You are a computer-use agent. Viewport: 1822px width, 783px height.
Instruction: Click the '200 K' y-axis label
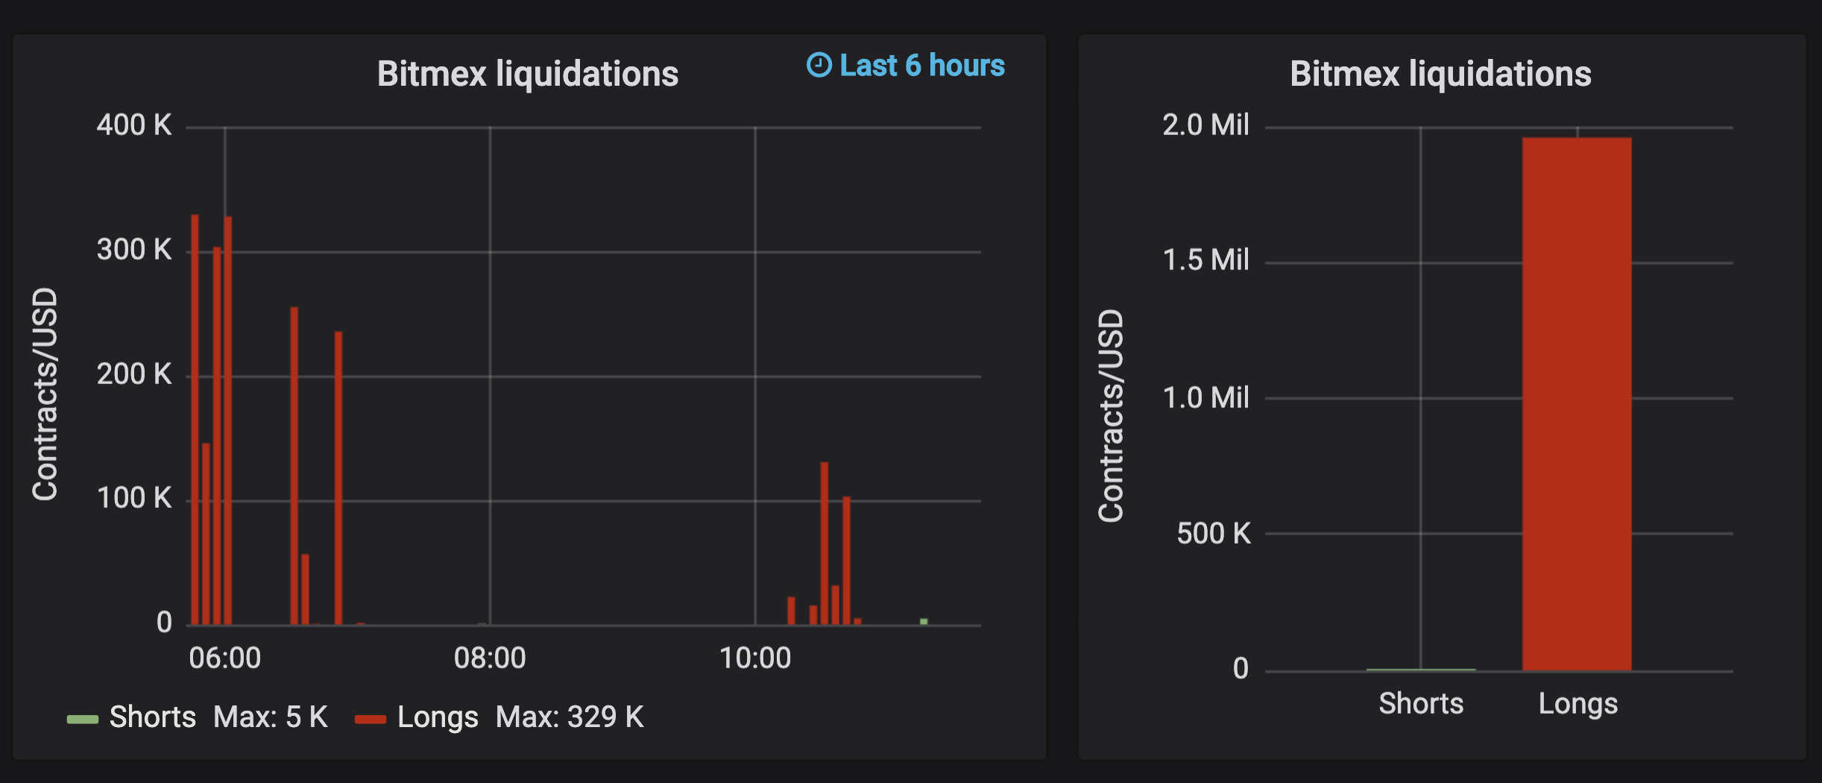click(134, 374)
